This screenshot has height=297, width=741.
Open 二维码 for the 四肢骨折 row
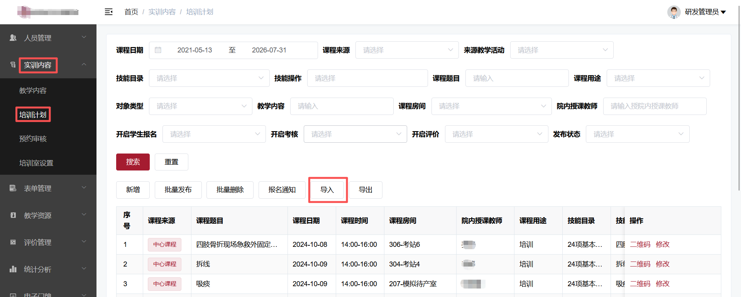point(640,245)
